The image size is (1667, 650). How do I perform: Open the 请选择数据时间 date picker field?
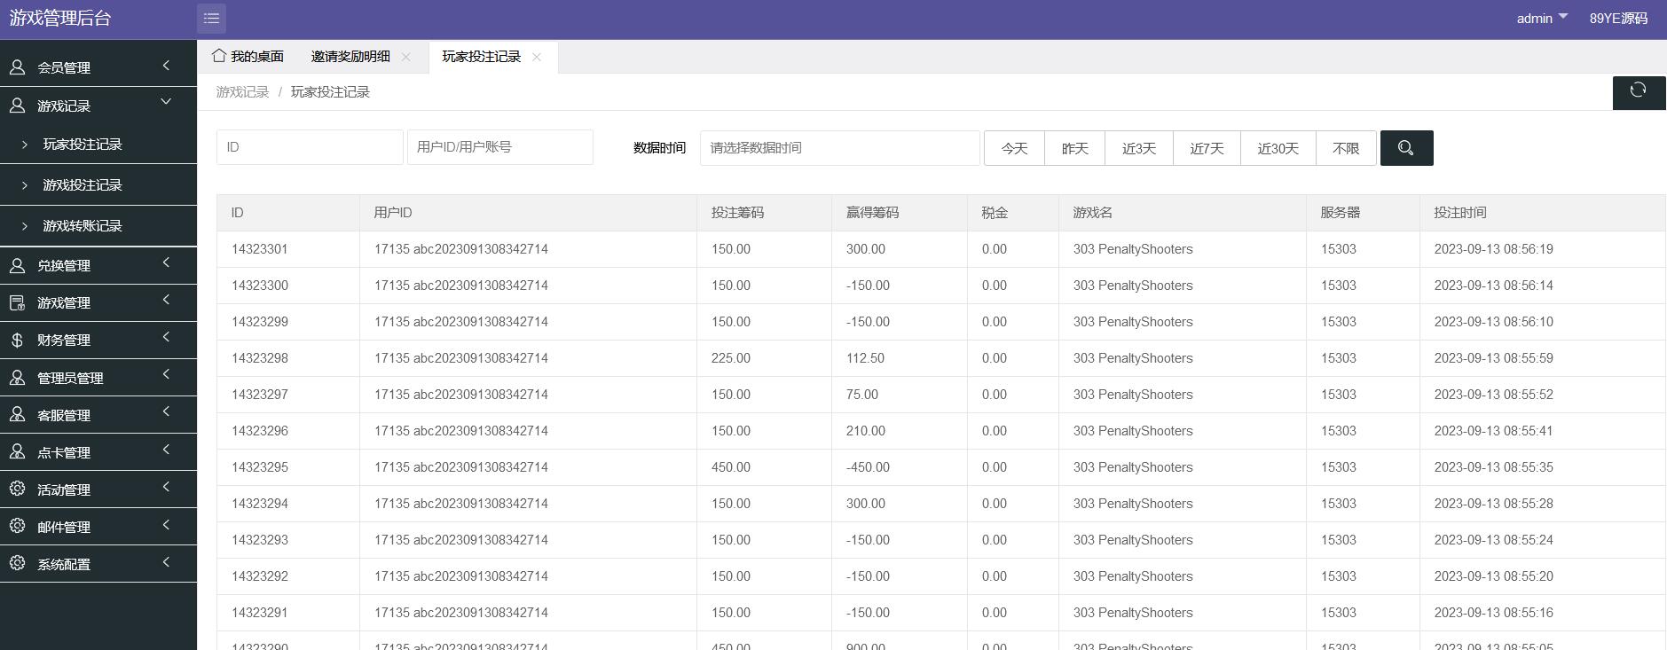tap(840, 148)
